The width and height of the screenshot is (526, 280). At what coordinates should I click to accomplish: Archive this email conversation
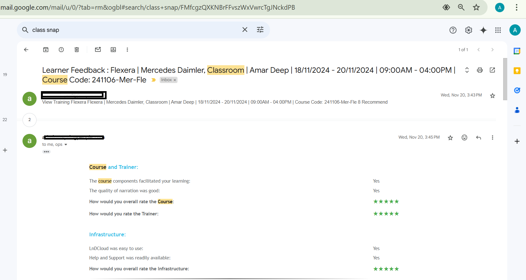click(46, 50)
